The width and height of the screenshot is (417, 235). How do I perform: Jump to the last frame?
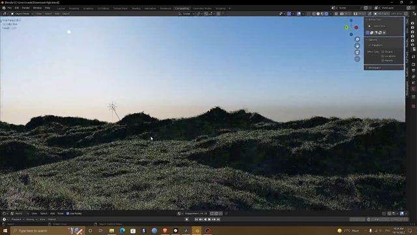pyautogui.click(x=218, y=219)
